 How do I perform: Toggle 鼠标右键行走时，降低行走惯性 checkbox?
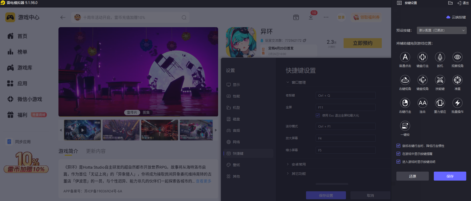(398, 146)
